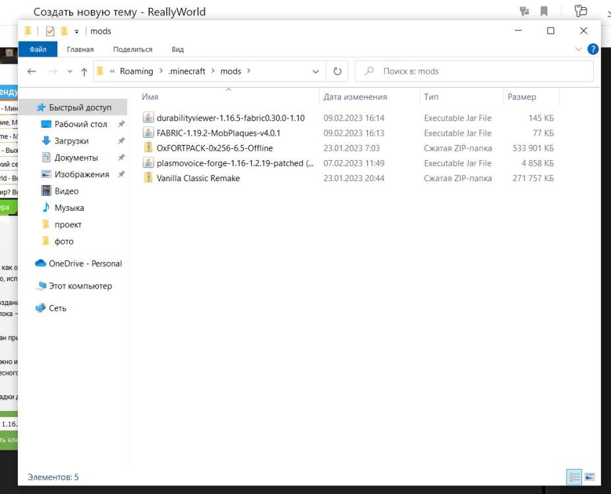Switch to details view in status bar
611x494 pixels.
[x=574, y=477]
